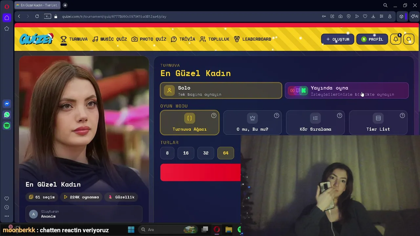The width and height of the screenshot is (420, 236).
Task: Select the En Güzel Kadın browser tab
Action: pyautogui.click(x=38, y=5)
